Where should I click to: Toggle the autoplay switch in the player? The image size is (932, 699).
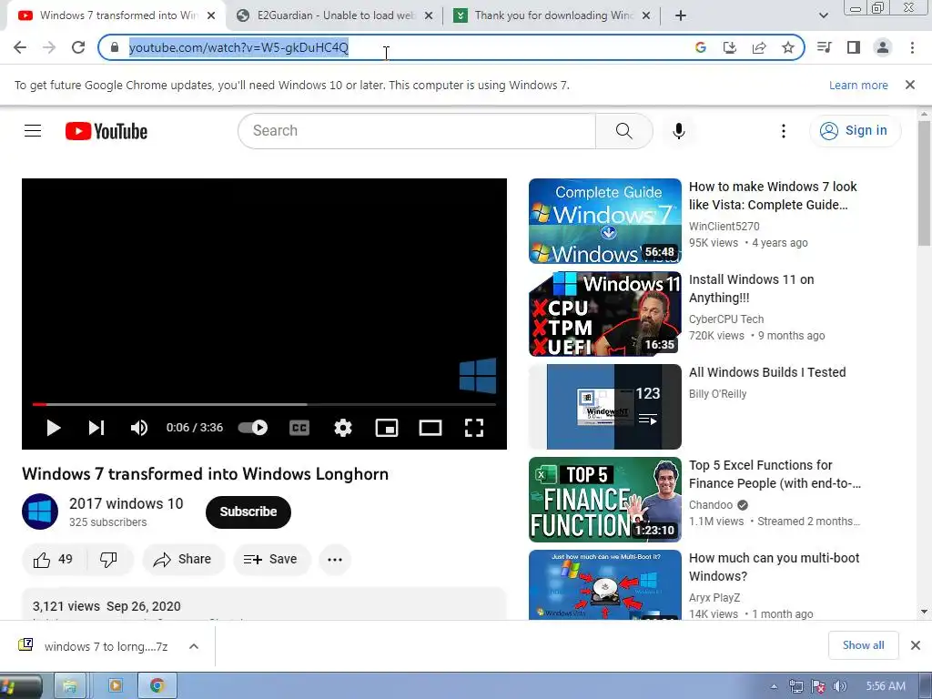click(253, 428)
